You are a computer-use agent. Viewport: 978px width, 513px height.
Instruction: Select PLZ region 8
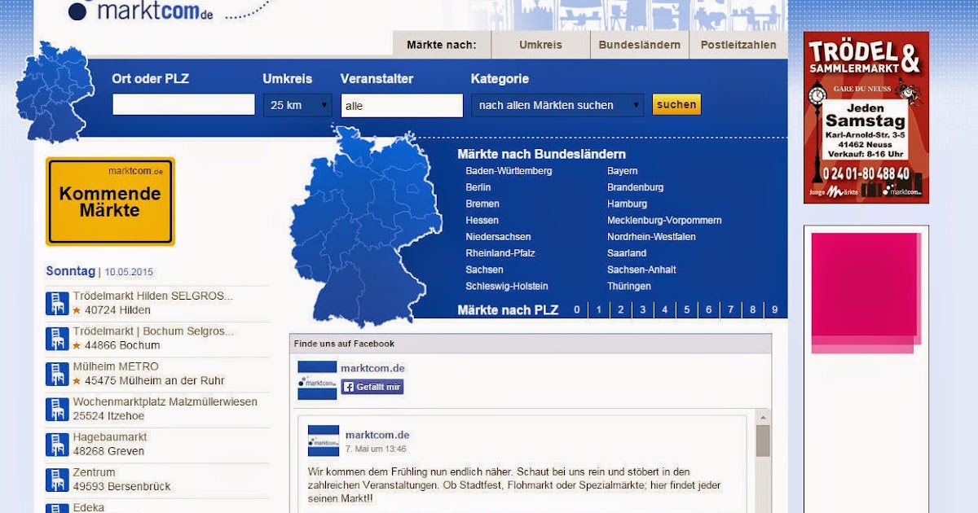click(753, 309)
